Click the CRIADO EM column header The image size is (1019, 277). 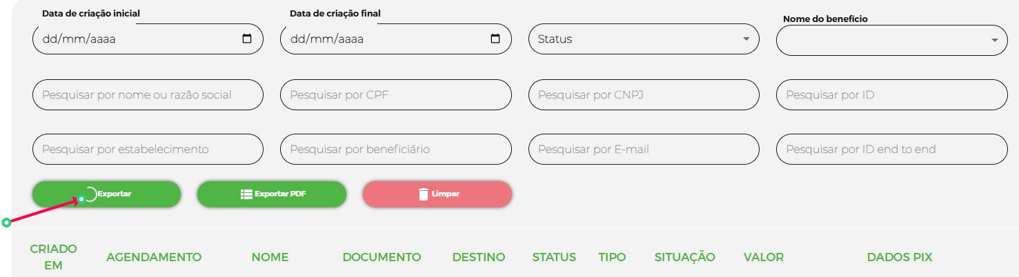(x=53, y=256)
